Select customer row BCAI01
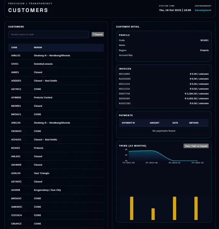219x229 pixels. tap(56, 148)
